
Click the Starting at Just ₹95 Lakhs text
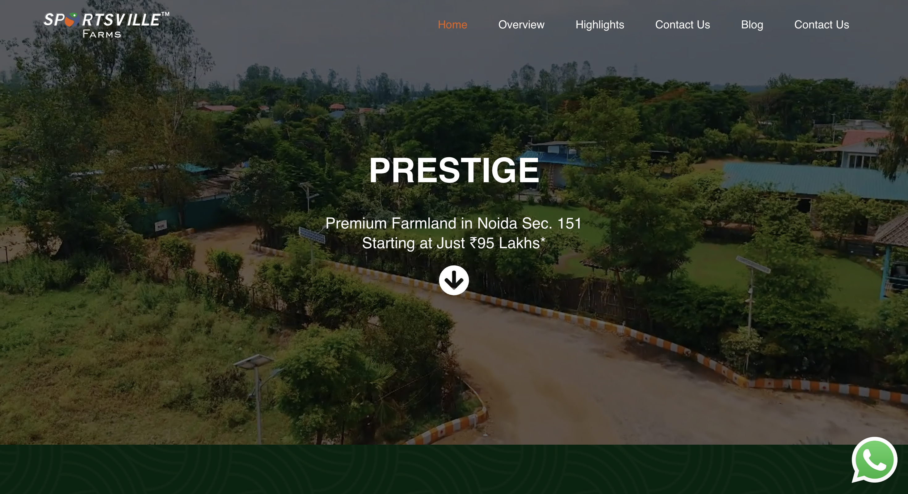pyautogui.click(x=454, y=243)
